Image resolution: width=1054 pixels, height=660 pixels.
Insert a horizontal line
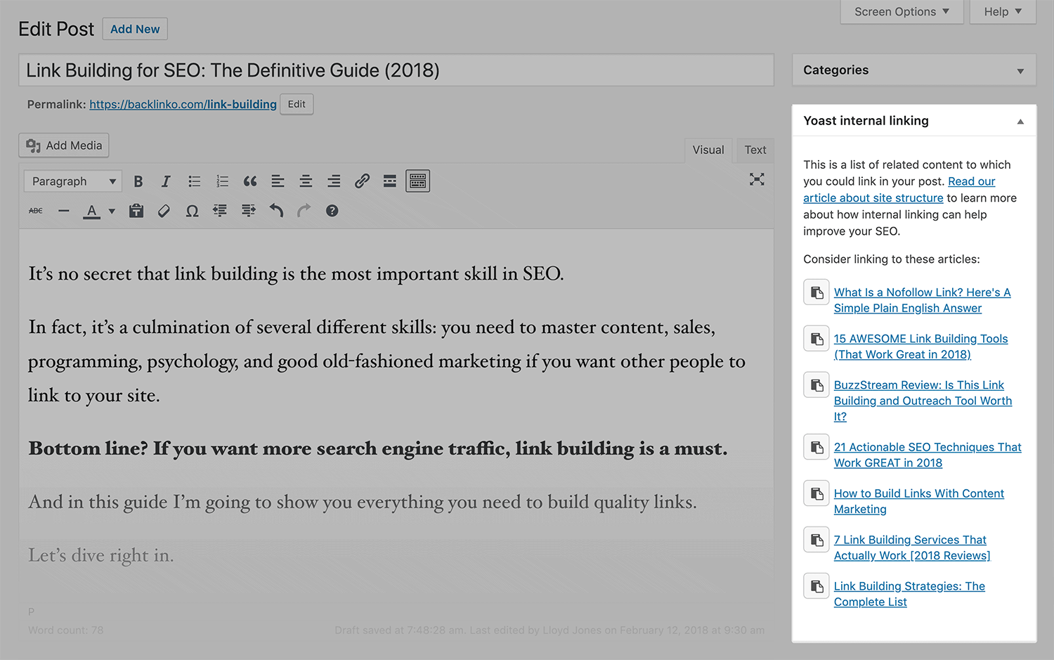(x=64, y=211)
